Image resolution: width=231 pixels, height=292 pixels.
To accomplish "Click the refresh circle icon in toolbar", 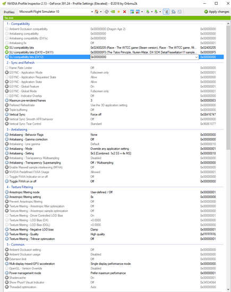I will tap(107, 12).
